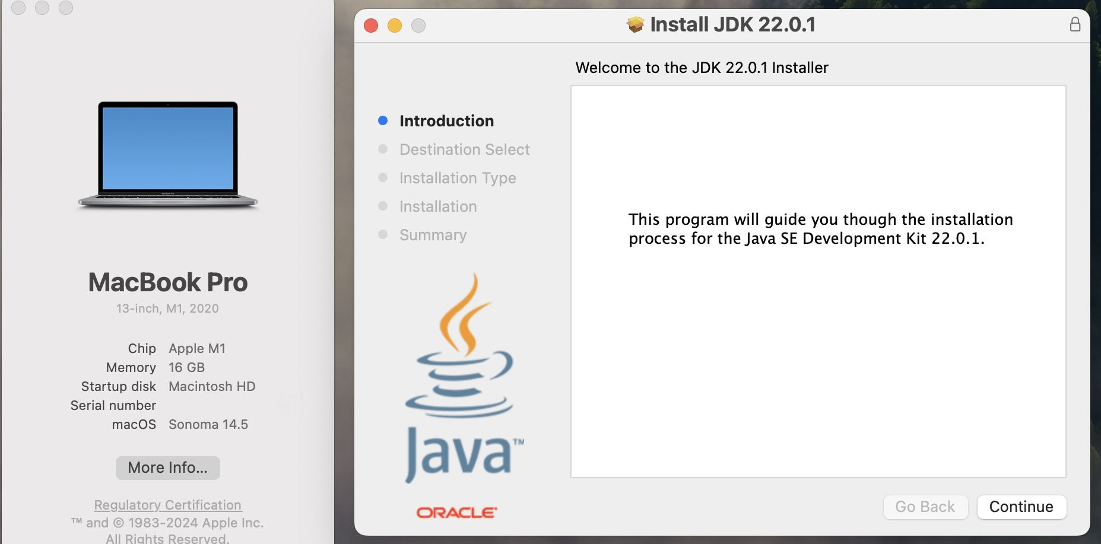
Task: Minimize the JDK installer window
Action: click(x=395, y=26)
